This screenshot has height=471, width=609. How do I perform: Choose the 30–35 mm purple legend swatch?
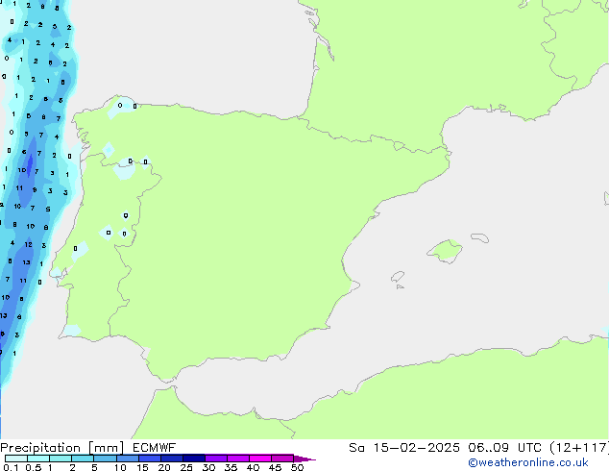(x=217, y=459)
